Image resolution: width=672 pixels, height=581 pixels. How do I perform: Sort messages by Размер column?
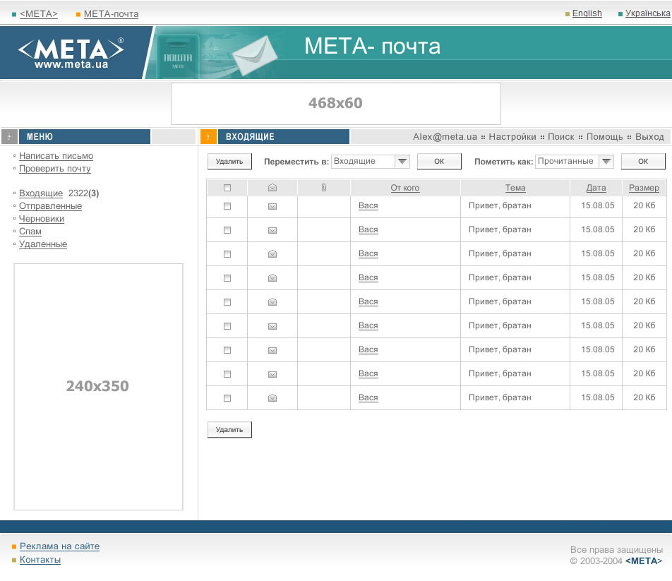coord(644,188)
